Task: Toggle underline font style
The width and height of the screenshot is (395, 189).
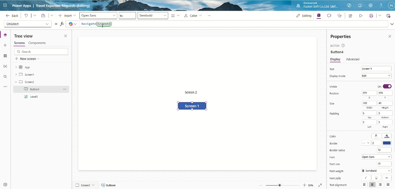Action: tap(376, 178)
